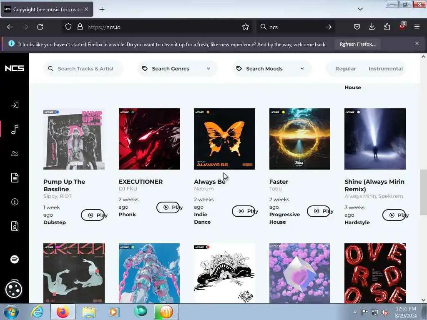Close the ncs.io browser tab
This screenshot has height=320, width=427.
pos(86,9)
